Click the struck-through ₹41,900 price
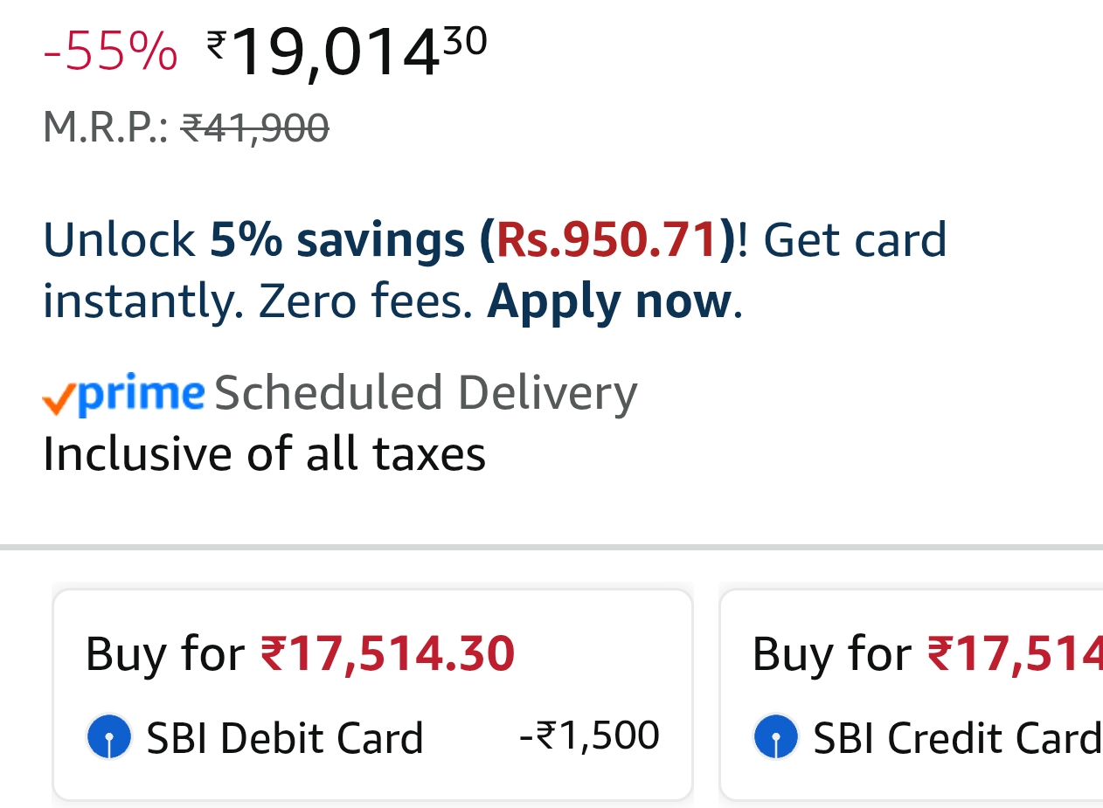 point(254,128)
